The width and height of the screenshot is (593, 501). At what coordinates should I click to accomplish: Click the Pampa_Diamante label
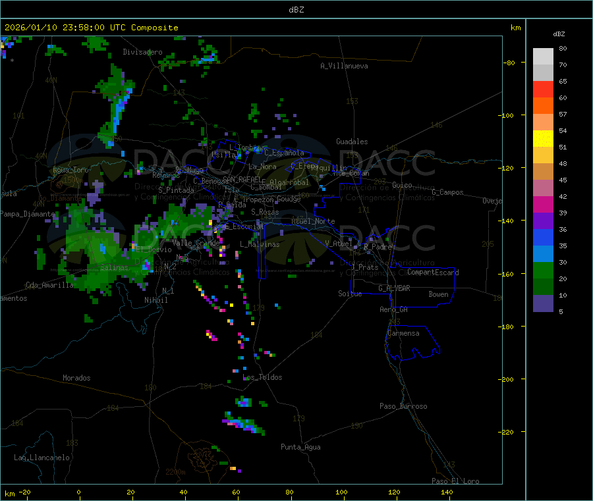pos(28,214)
